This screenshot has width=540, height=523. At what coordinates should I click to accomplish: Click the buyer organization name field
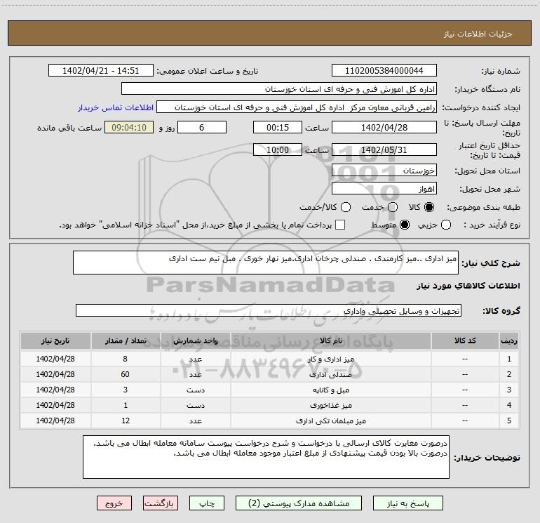tap(279, 88)
